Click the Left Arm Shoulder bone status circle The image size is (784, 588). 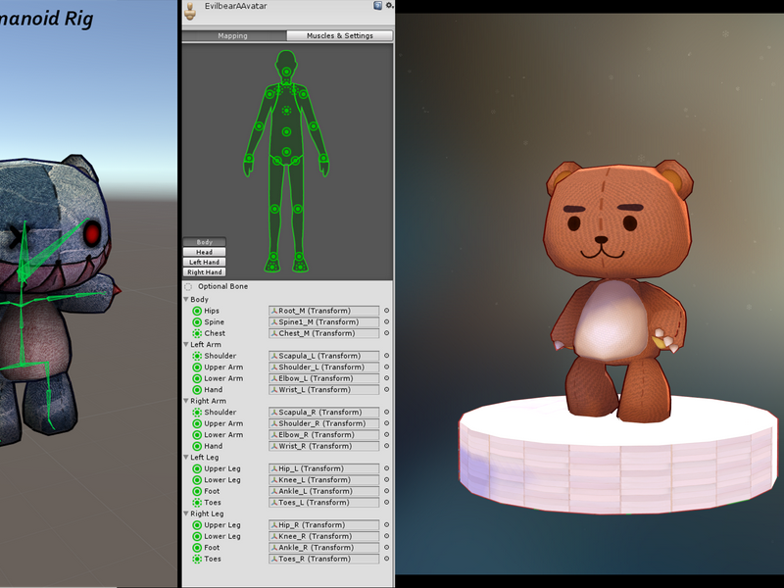pyautogui.click(x=197, y=356)
